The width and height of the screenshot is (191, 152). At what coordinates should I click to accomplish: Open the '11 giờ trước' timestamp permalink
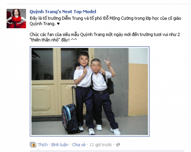[101, 145]
